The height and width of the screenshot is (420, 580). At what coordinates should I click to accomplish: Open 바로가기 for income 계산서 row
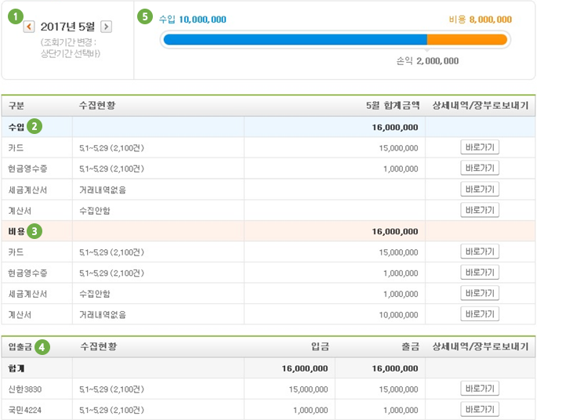(480, 210)
